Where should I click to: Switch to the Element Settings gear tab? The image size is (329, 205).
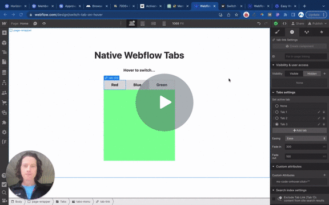(x=292, y=32)
